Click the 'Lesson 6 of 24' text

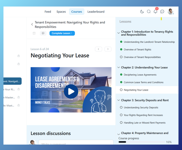coord(40,49)
